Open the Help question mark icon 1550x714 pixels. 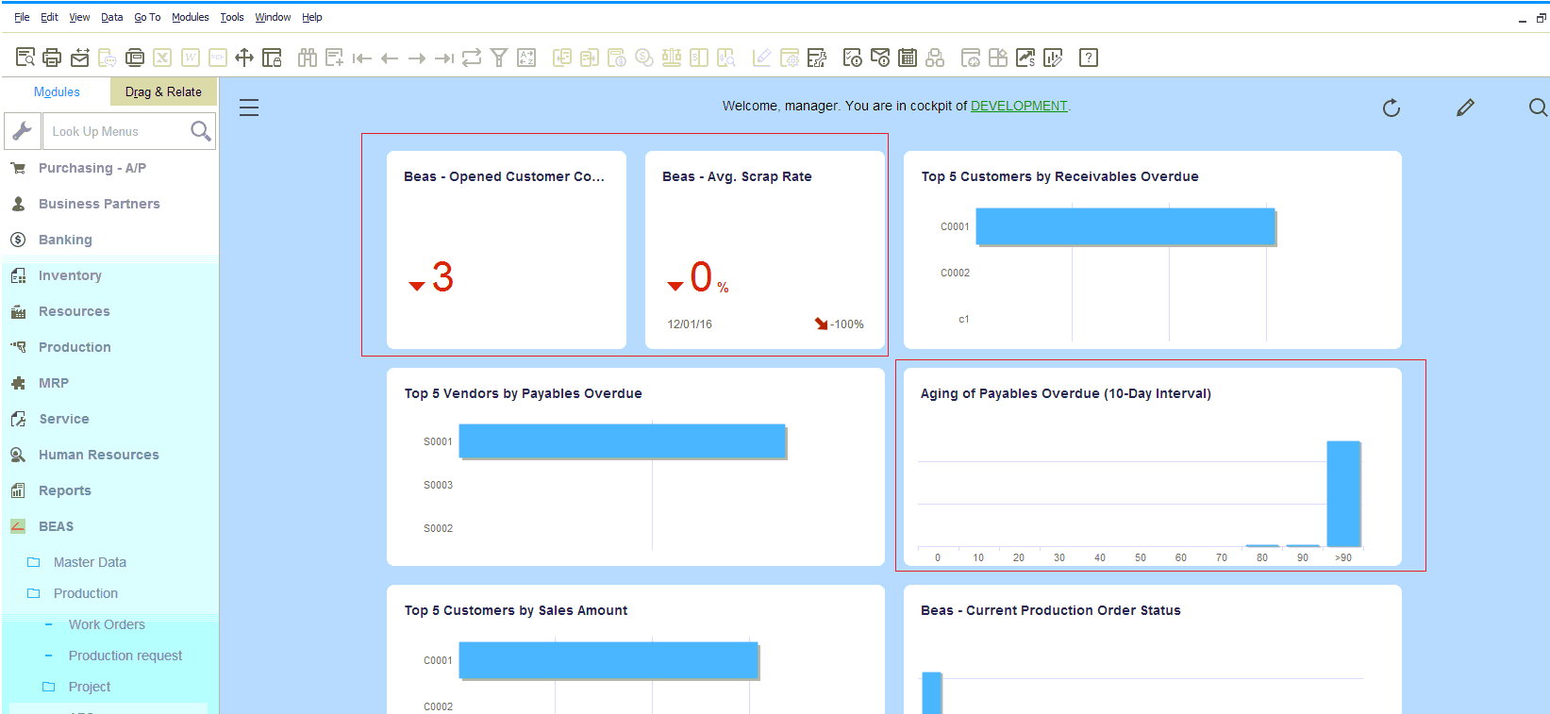[x=1089, y=58]
